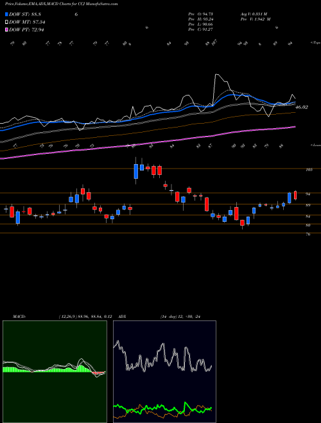
Task: Open the dark-blue ADX chart panel
Action: pyautogui.click(x=164, y=372)
